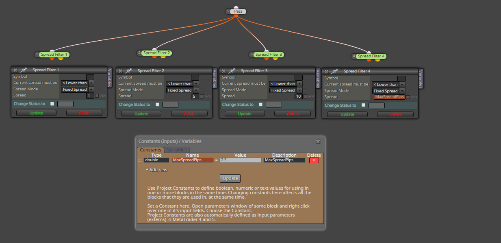Click the constant Value field showing 2.5
501x243 pixels.
241,160
